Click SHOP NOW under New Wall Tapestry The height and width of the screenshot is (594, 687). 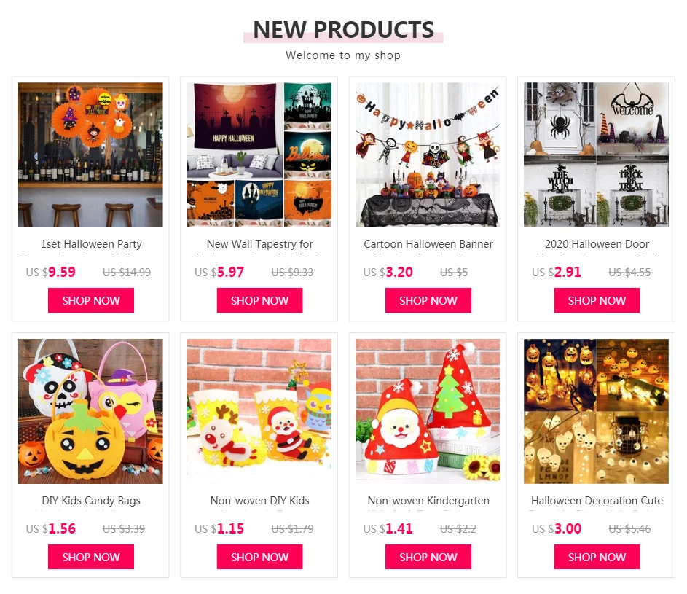coord(260,300)
